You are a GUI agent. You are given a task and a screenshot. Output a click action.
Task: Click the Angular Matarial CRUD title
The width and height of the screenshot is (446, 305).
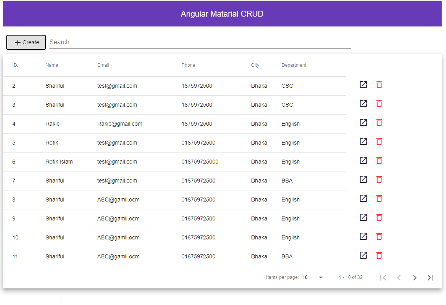[222, 14]
